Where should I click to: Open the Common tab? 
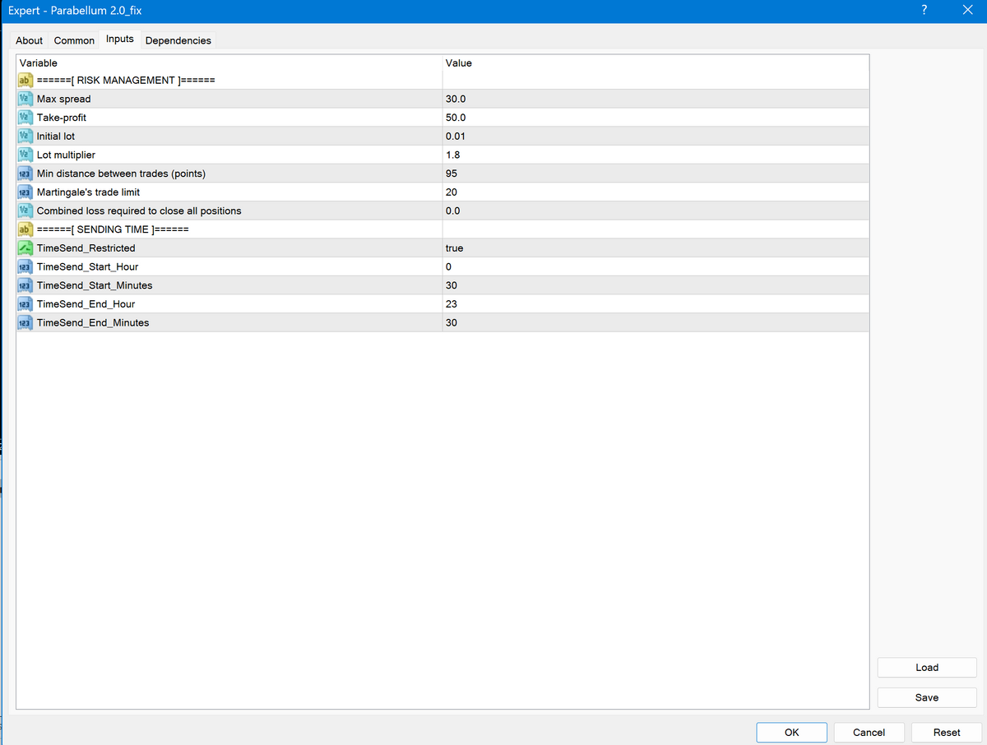74,40
